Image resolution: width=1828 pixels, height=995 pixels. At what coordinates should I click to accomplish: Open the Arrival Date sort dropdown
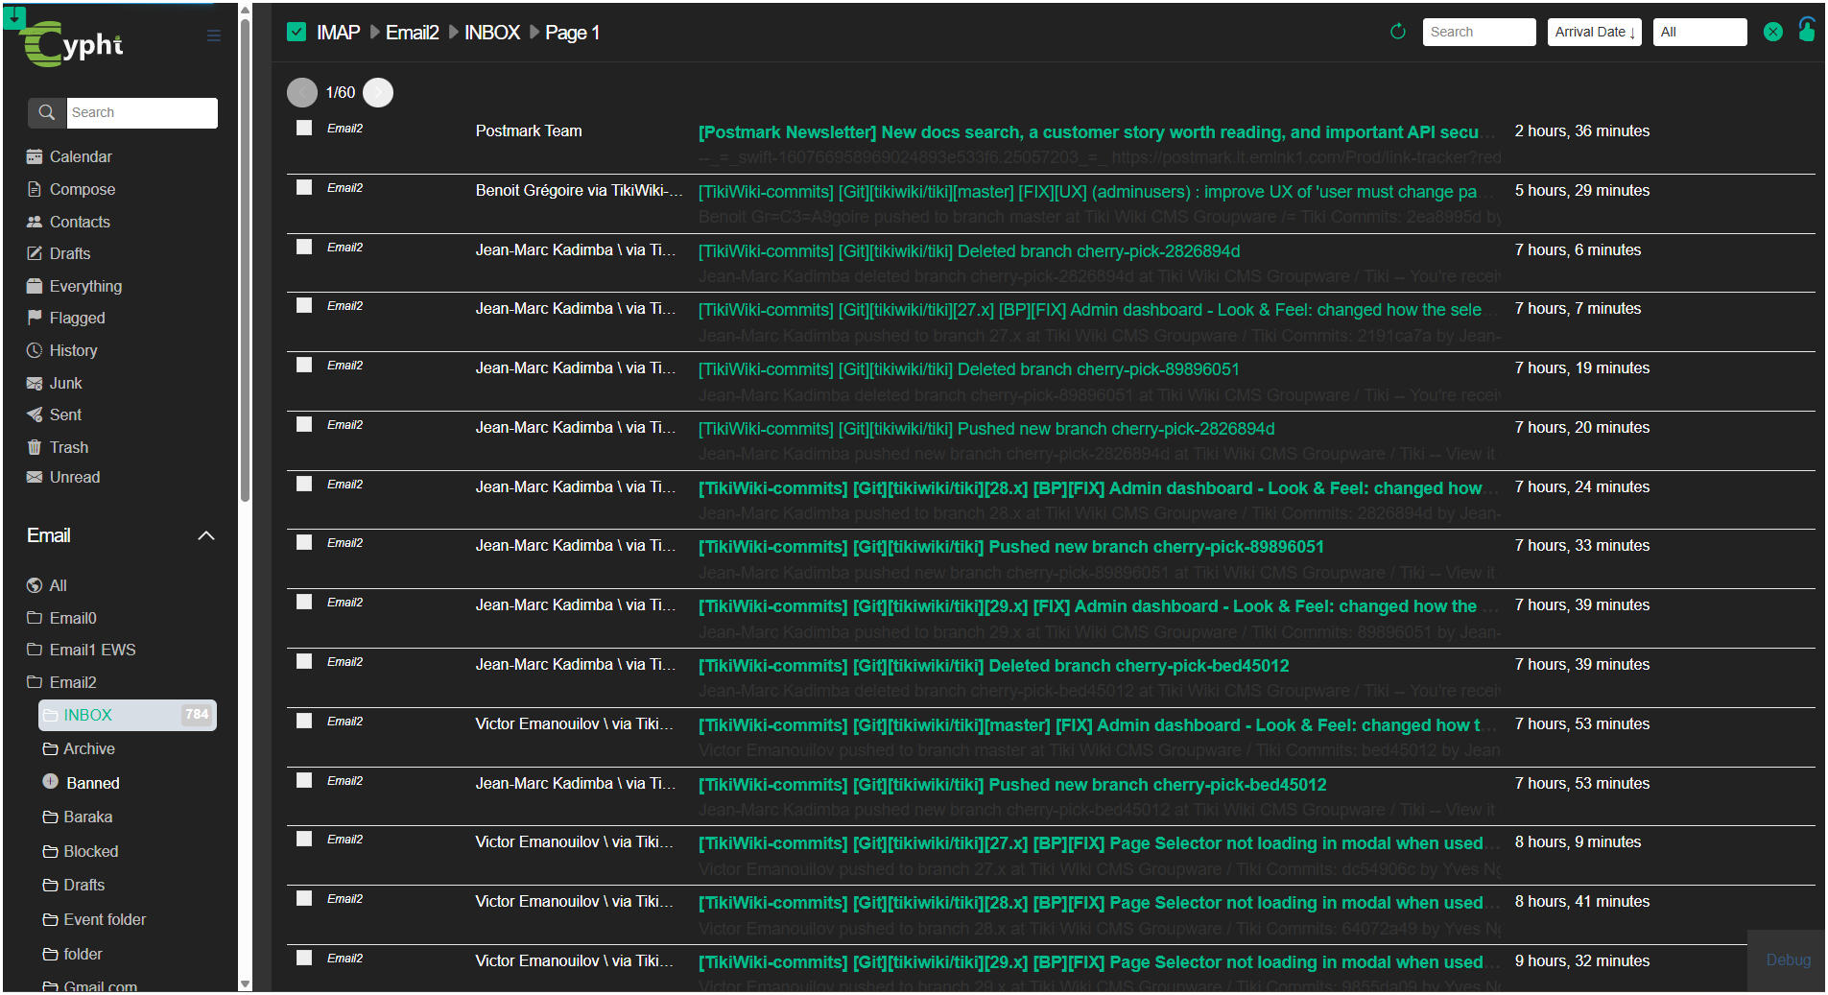point(1594,32)
